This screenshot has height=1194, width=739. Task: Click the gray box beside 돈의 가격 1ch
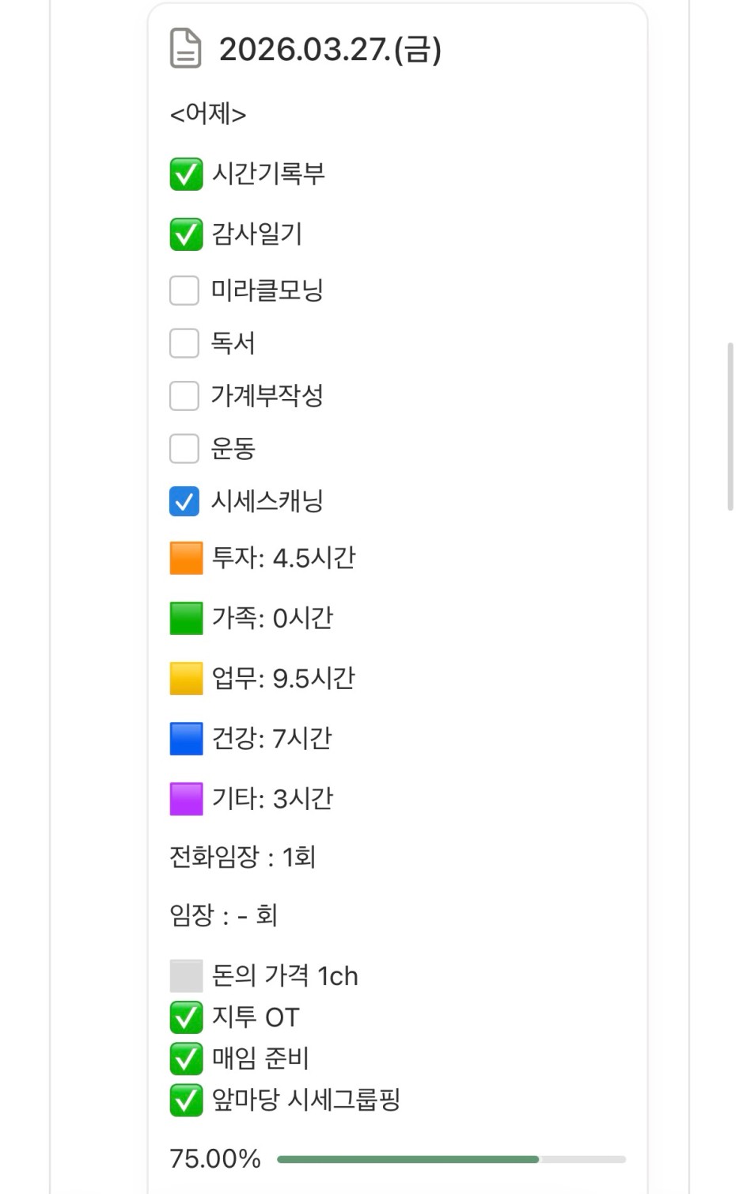coord(186,976)
